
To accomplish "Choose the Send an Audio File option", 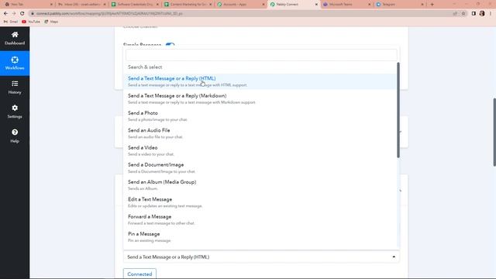I will (260, 133).
